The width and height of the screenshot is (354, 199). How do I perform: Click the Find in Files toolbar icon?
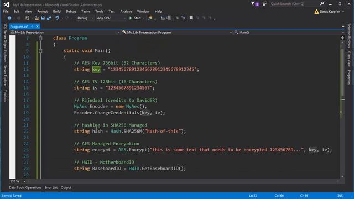[x=150, y=18]
